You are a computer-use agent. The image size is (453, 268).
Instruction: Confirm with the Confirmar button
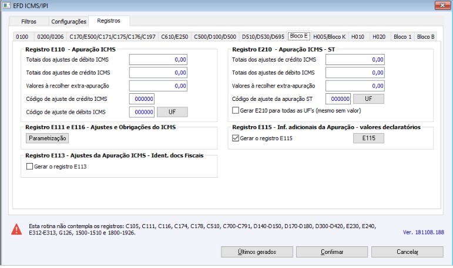pos(332,252)
